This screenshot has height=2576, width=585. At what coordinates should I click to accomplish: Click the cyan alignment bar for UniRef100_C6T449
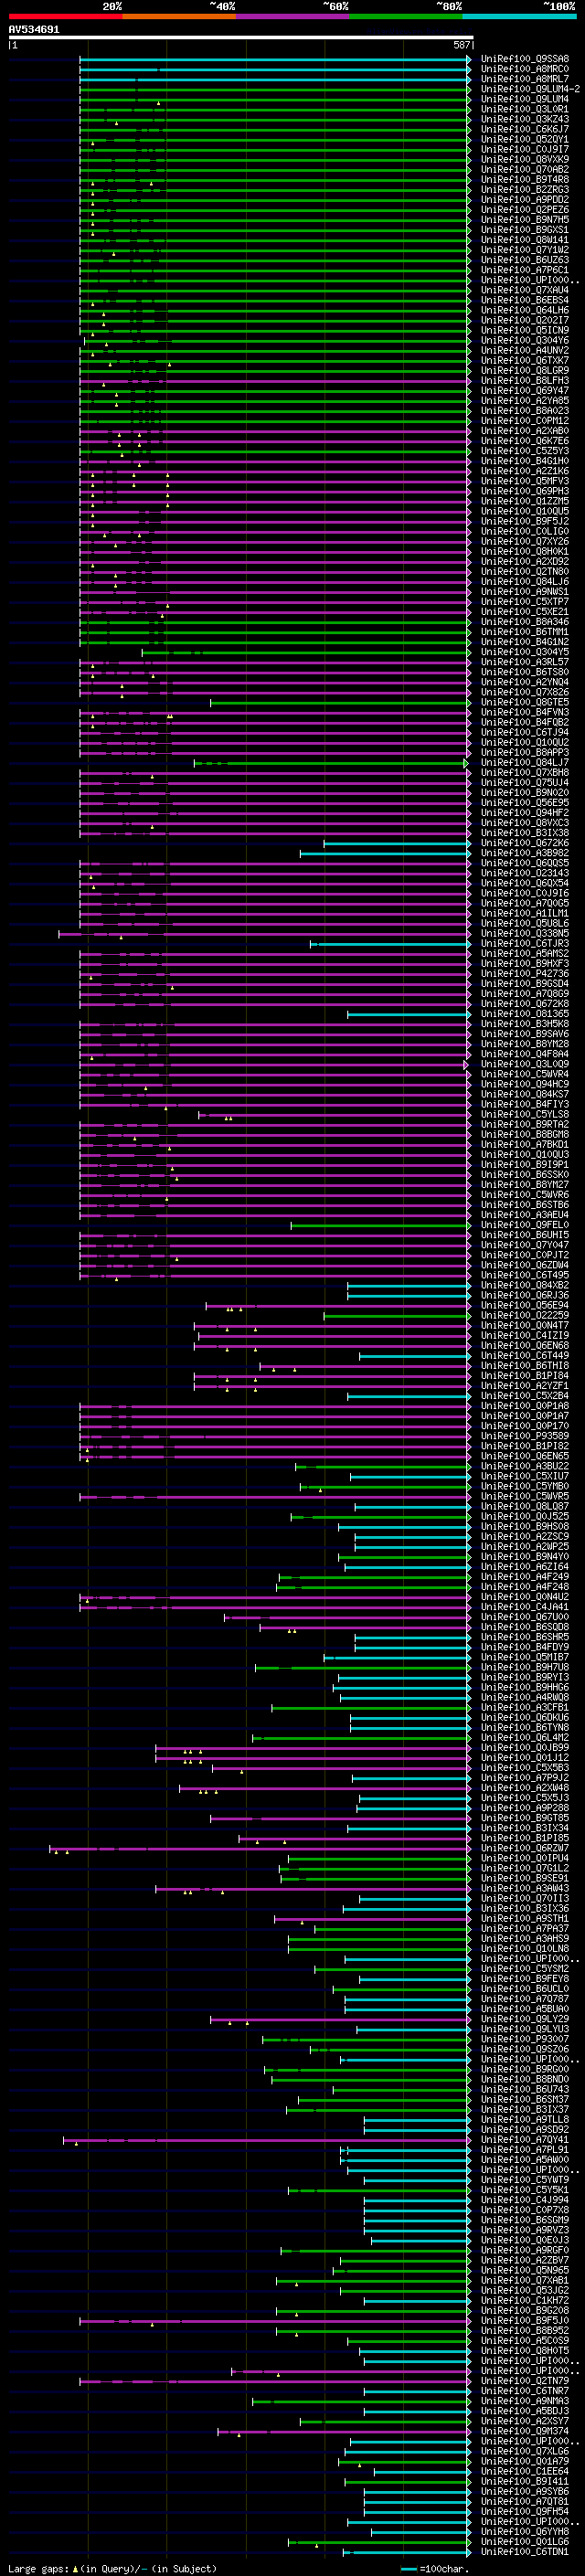[x=414, y=1356]
